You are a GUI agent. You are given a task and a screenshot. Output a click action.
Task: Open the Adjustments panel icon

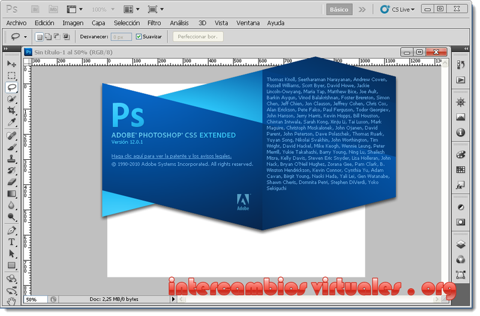pos(460,207)
